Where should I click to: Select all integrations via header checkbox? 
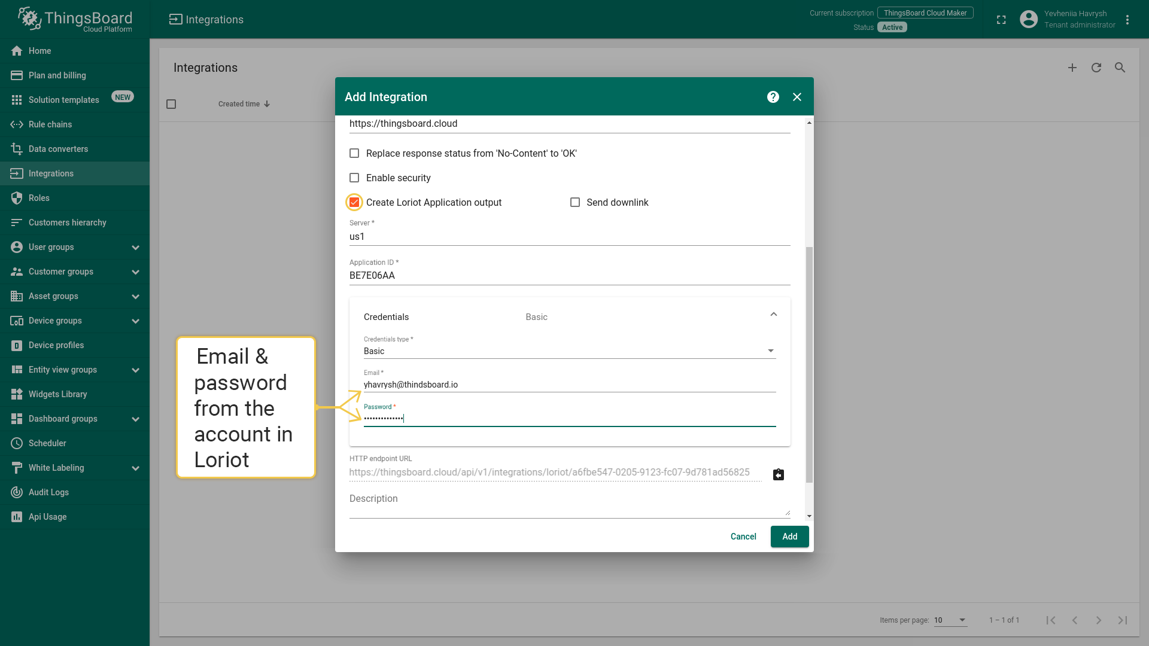point(171,104)
